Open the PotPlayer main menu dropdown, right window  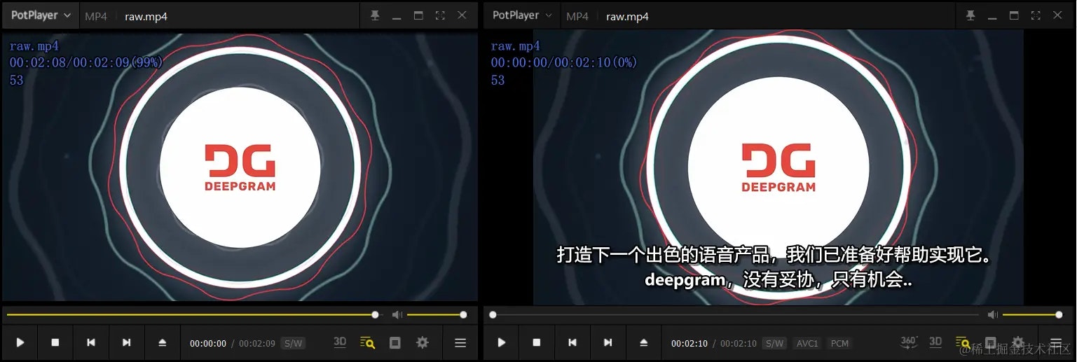[x=522, y=15]
